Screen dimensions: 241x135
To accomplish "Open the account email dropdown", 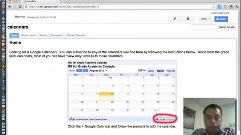I will tap(221, 13).
